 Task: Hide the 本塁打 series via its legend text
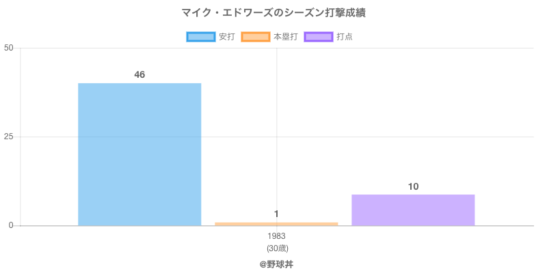[285, 37]
